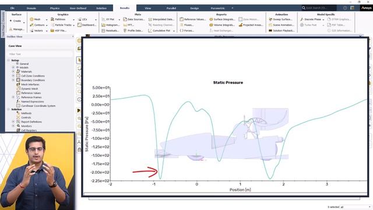Viewport: 373px width, 210px height.
Task: Open Manage surfaces option
Action: point(17,29)
